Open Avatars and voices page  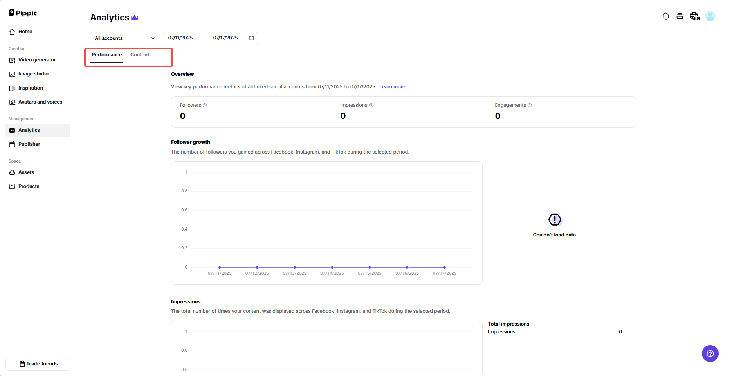click(40, 102)
